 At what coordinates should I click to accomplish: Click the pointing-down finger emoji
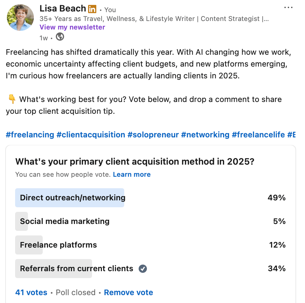tap(12, 99)
